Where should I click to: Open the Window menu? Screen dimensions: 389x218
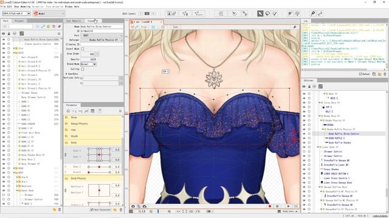coord(69,7)
